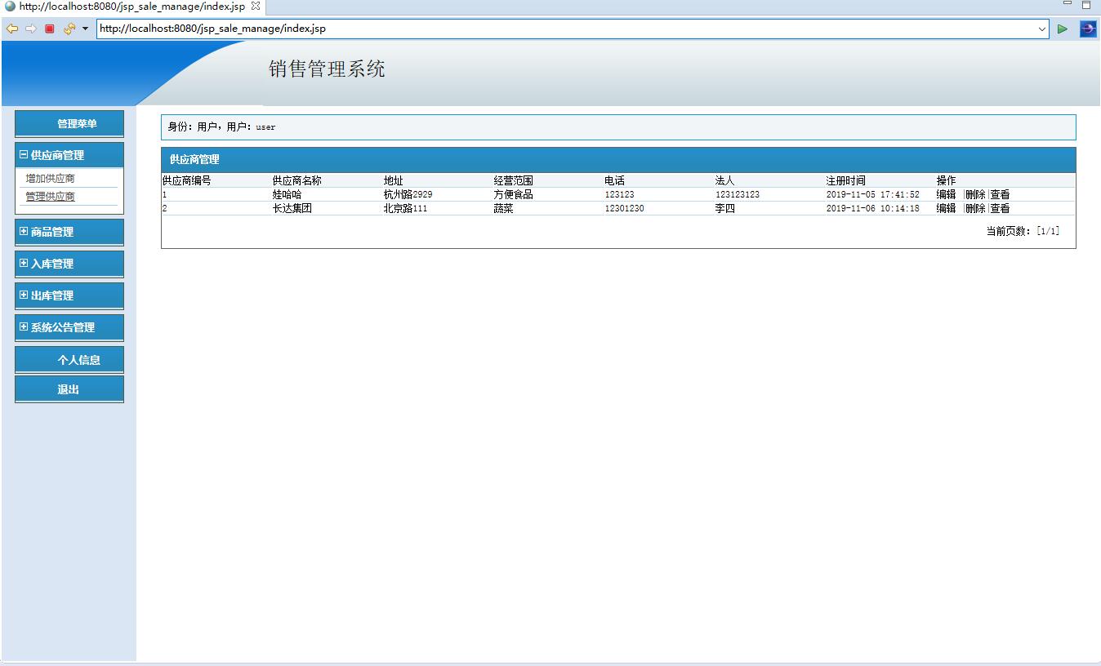1101x666 pixels.
Task: Open the address bar history dropdown arrow
Action: pyautogui.click(x=1043, y=28)
